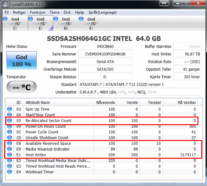Click the temperature display button
This screenshot has width=207, height=186.
(x=22, y=87)
